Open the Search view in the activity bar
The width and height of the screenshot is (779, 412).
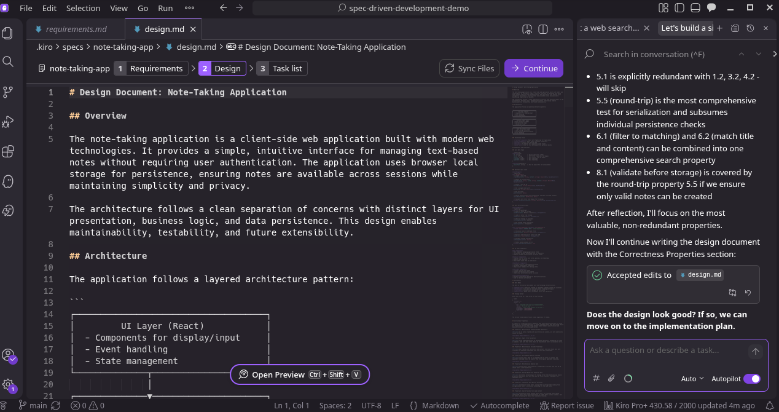[9, 61]
